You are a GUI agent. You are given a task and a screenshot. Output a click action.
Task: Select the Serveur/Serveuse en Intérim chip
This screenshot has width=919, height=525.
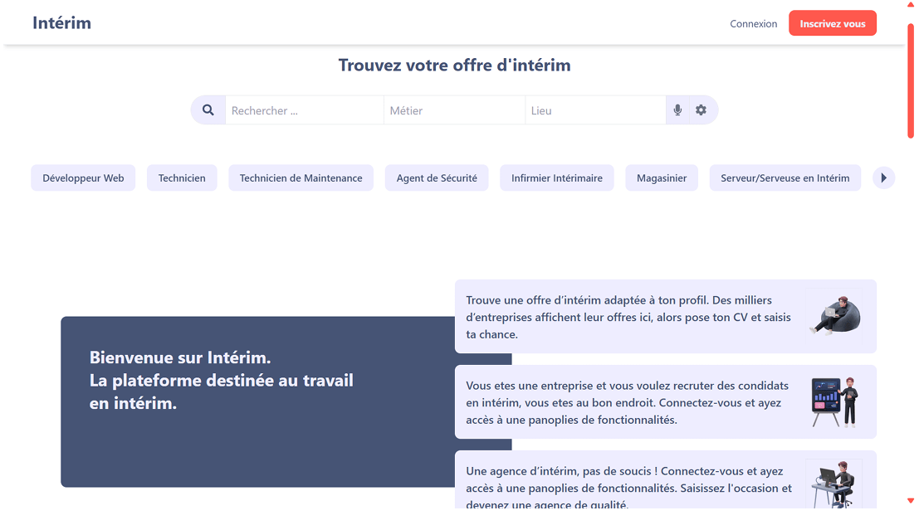785,178
